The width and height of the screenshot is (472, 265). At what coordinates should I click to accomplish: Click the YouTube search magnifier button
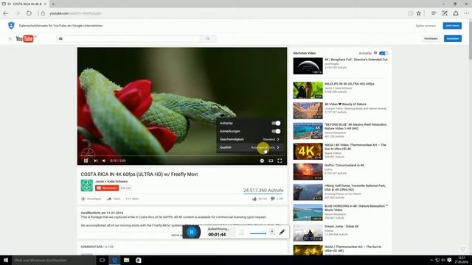(x=208, y=38)
